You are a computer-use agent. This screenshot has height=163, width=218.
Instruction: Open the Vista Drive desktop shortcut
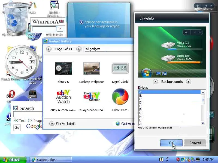(32, 96)
